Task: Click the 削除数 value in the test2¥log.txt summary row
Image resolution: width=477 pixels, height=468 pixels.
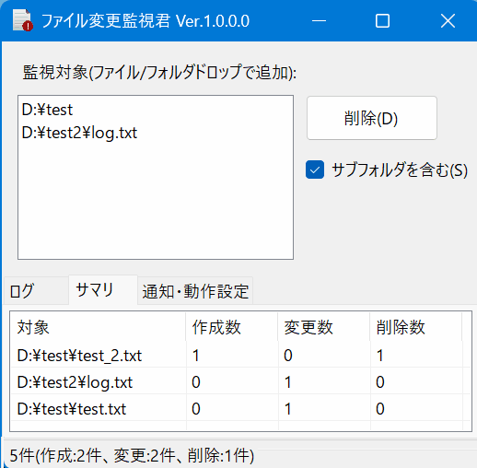Action: 380,382
